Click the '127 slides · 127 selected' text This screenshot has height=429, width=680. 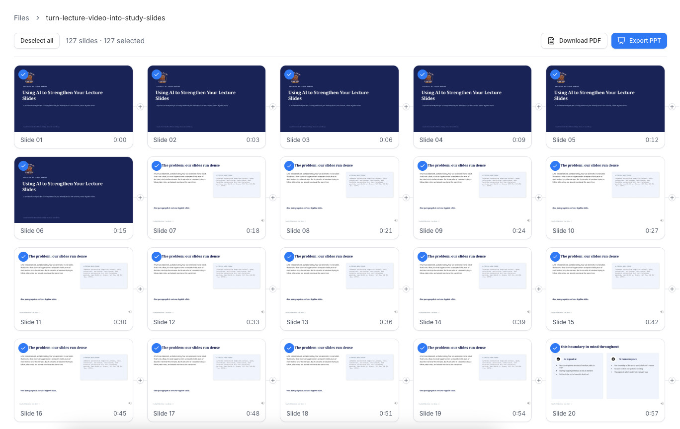(x=105, y=41)
